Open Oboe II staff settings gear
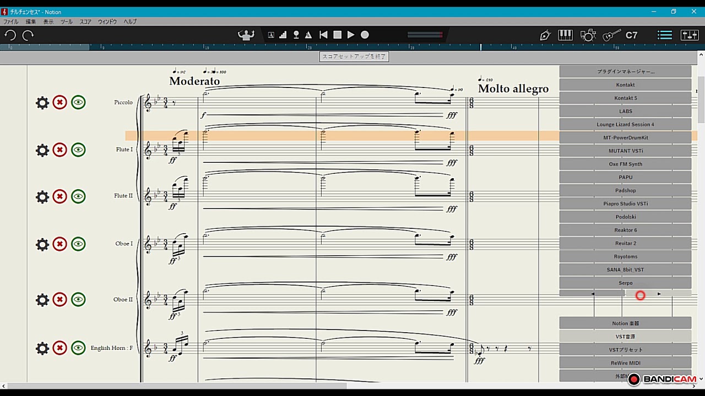 (42, 300)
